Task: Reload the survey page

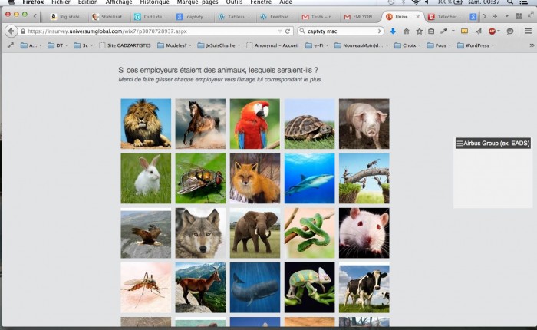Action: click(288, 31)
